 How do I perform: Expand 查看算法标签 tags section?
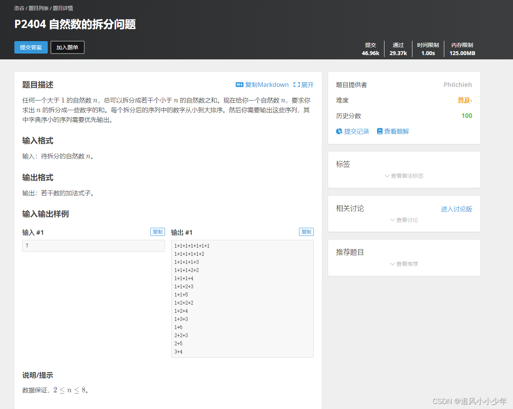coord(404,176)
